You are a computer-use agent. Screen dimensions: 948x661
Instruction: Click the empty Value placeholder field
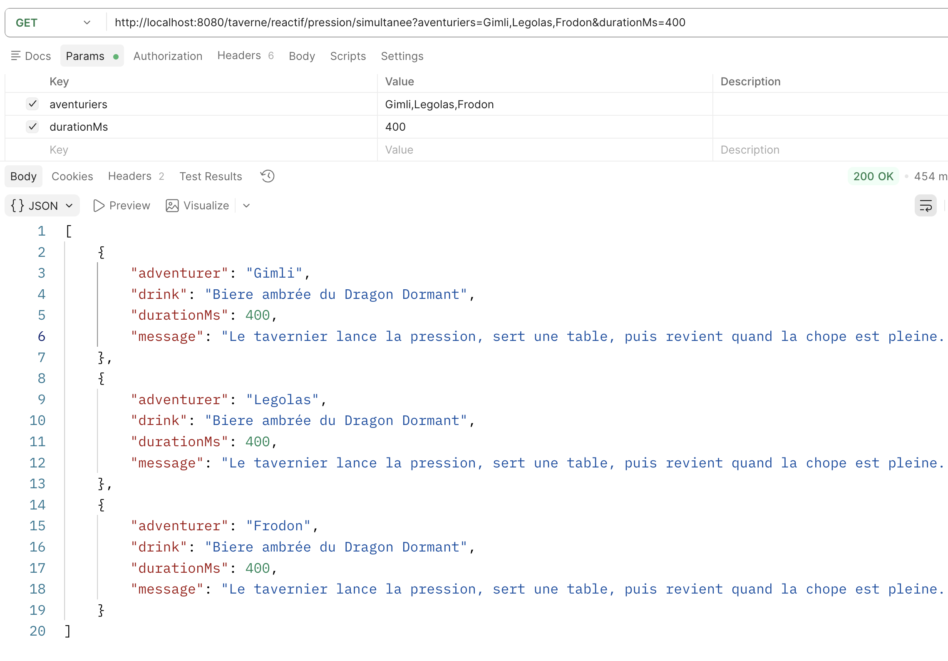[545, 150]
